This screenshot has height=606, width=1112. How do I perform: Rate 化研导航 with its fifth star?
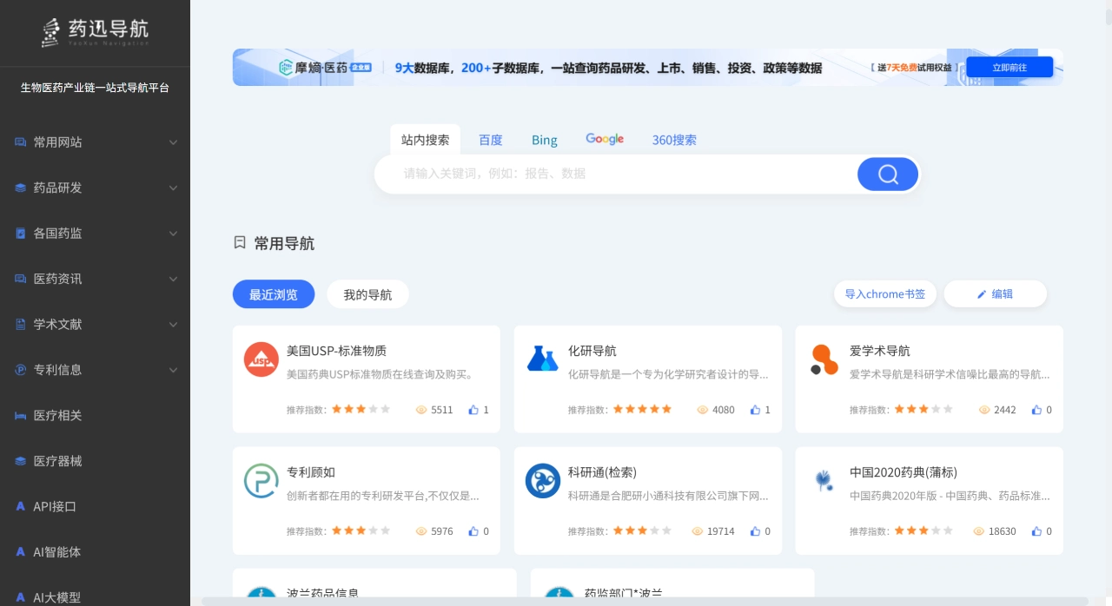(667, 409)
